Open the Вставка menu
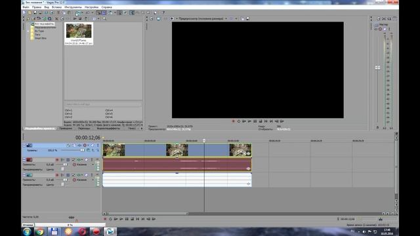 [x=56, y=7]
